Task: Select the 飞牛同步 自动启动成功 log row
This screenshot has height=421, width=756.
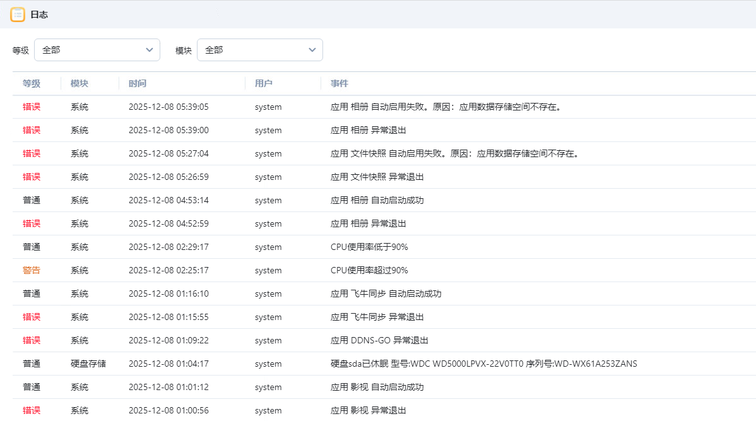Action: point(386,294)
